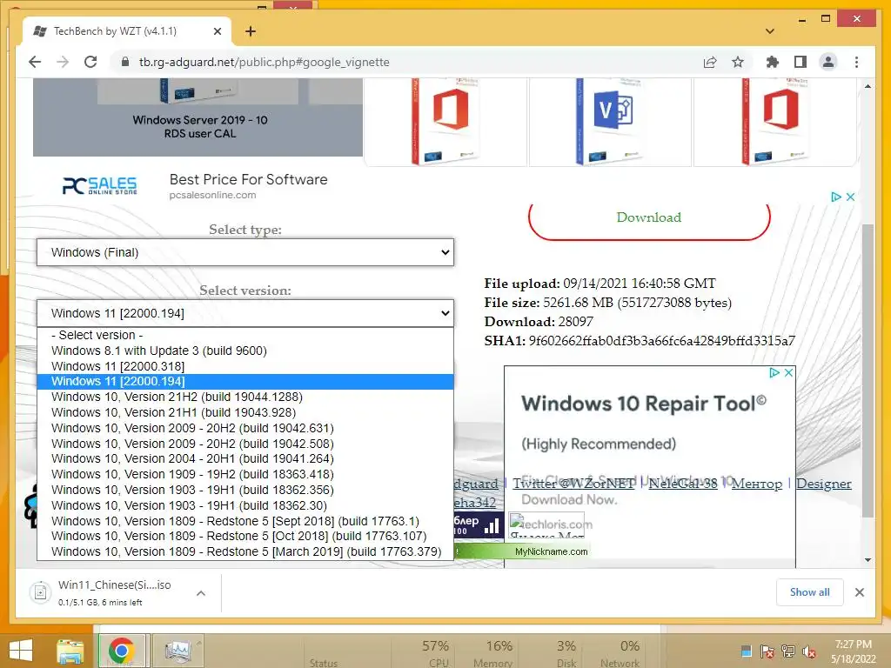The height and width of the screenshot is (668, 891).
Task: Open Chrome three-dot menu
Action: point(856,62)
